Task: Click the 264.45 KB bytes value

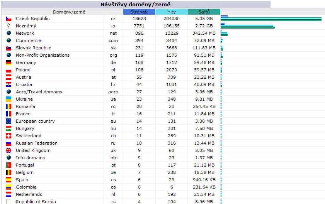Action: 204,106
